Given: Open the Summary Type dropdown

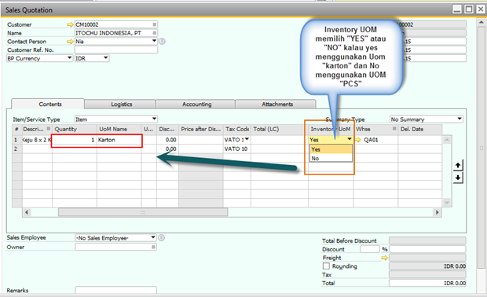Looking at the screenshot, I should coord(460,119).
